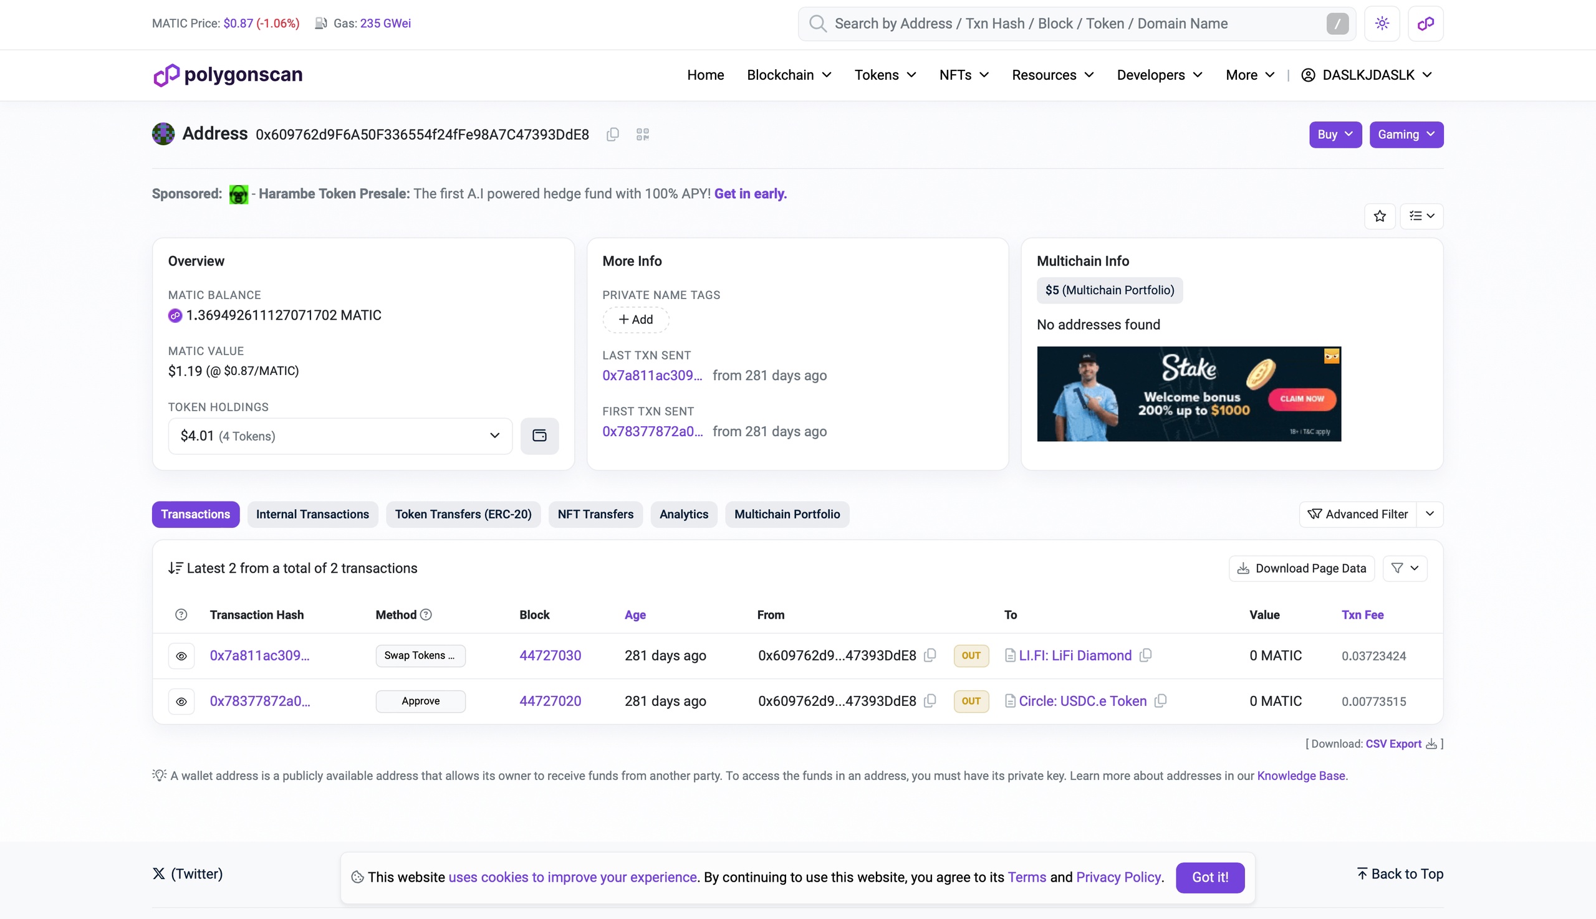Expand the Resources menu
The width and height of the screenshot is (1596, 919).
[x=1053, y=75]
